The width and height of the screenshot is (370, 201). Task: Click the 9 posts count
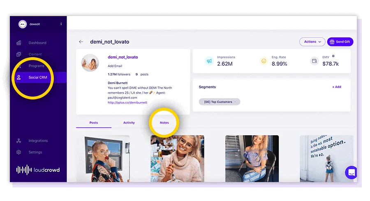(142, 74)
